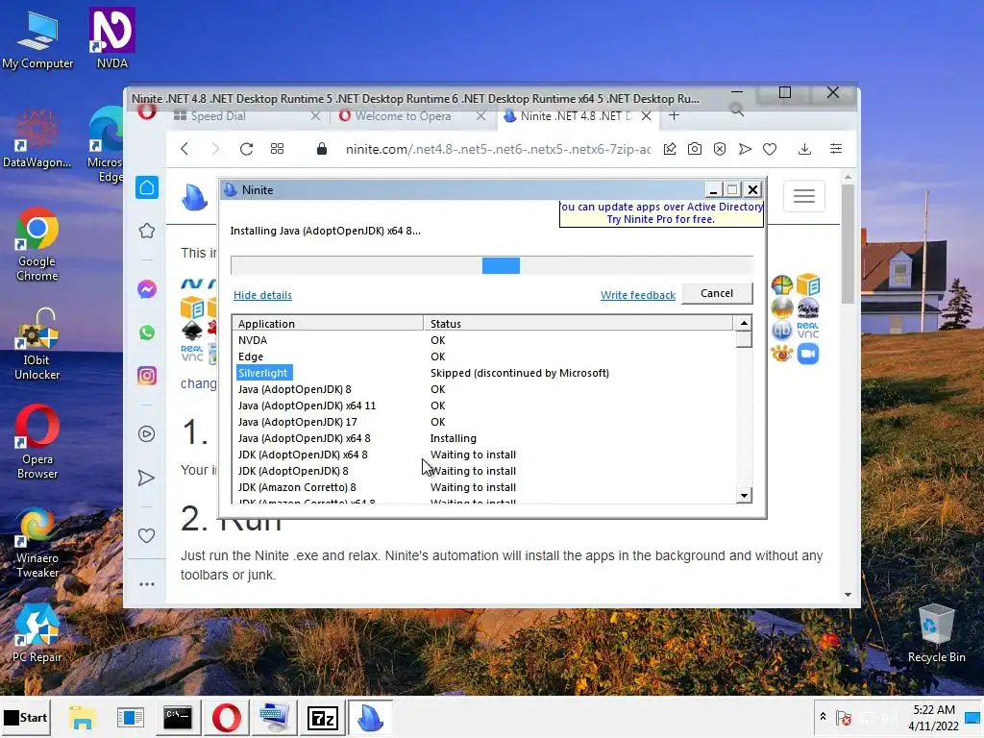Image resolution: width=984 pixels, height=738 pixels.
Task: Open Opera sidebar bookmarks star
Action: pos(147,231)
